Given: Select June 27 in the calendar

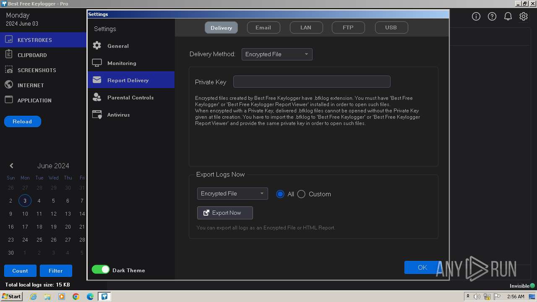Looking at the screenshot, I should pos(68,240).
